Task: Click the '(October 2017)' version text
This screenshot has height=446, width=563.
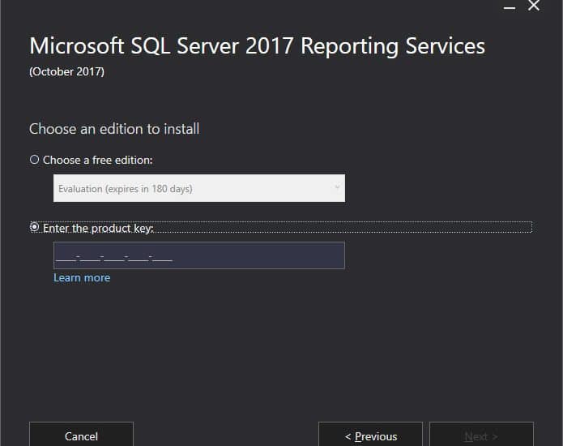Action: (x=66, y=71)
